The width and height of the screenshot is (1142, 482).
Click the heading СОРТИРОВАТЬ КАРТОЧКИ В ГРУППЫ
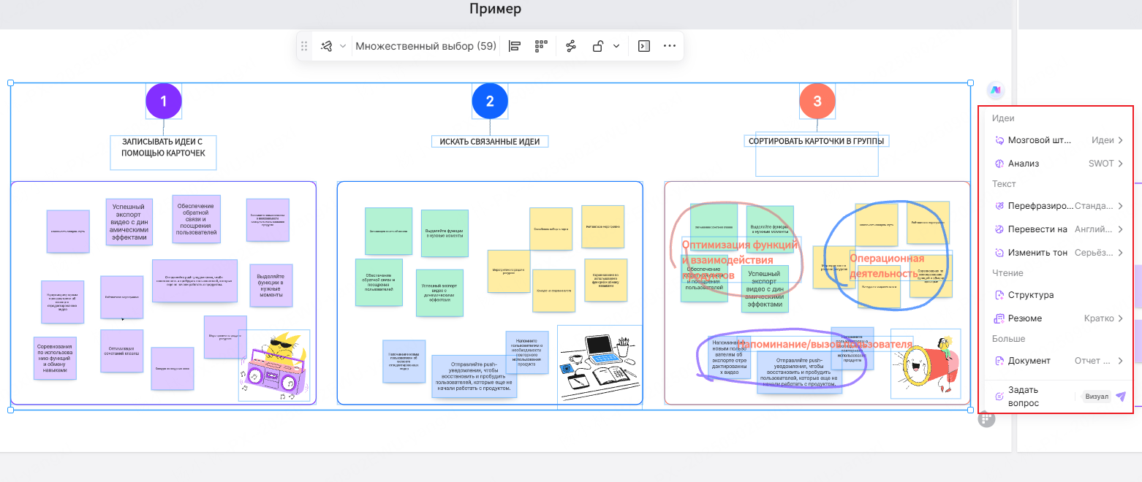[816, 141]
